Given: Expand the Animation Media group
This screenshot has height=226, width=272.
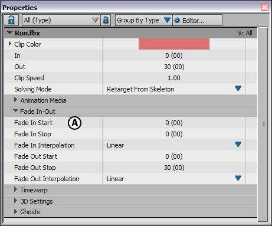Looking at the screenshot, I should [15, 100].
